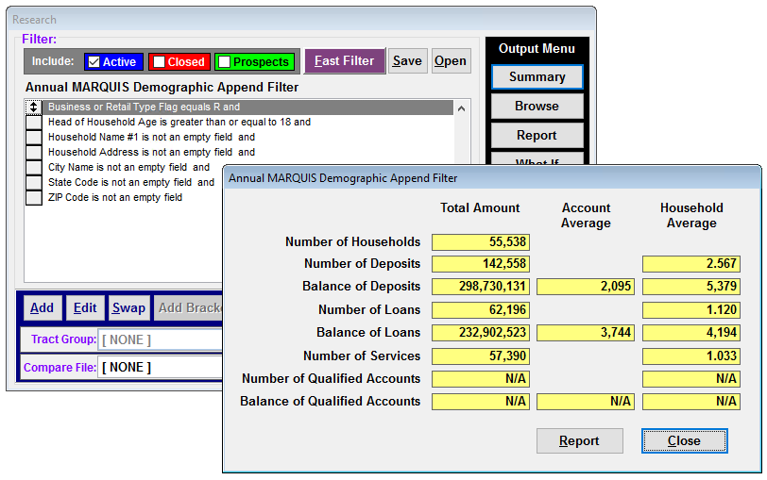Image resolution: width=767 pixels, height=480 pixels.
Task: Select 'State Code is not an empty field' line
Action: pyautogui.click(x=131, y=183)
